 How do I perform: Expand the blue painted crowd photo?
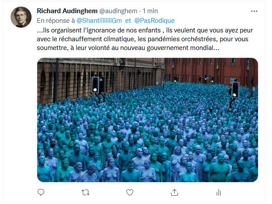tap(148, 120)
